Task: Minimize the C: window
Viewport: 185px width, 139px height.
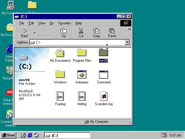Action: pyautogui.click(x=119, y=17)
